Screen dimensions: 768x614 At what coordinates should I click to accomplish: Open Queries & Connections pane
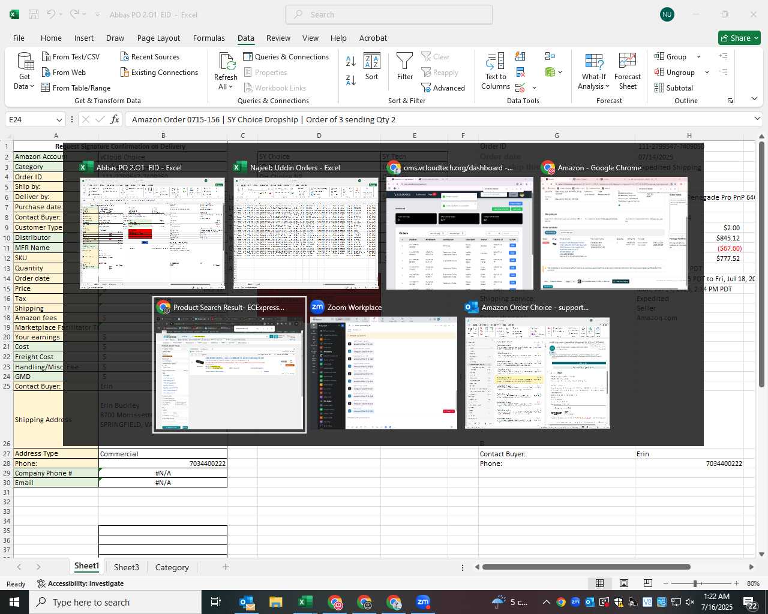click(286, 56)
